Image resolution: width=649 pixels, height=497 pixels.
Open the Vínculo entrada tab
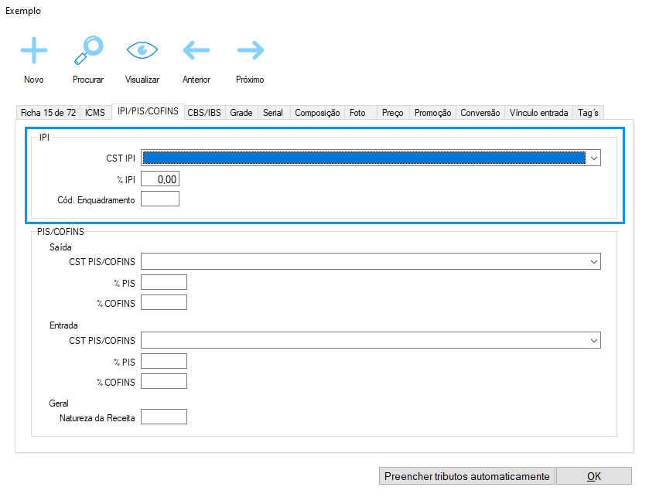click(538, 113)
